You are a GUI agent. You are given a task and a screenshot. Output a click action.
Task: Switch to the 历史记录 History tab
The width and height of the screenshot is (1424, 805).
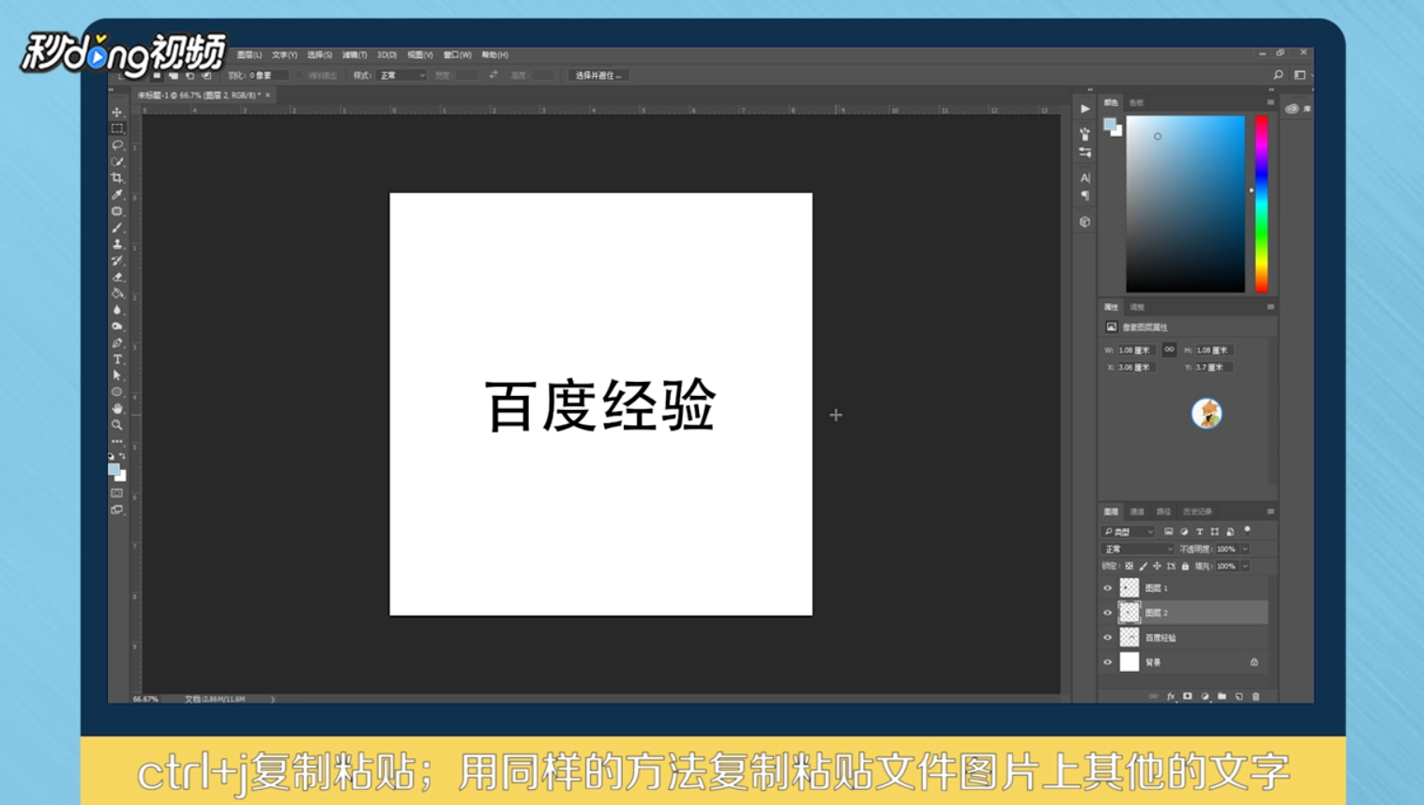pos(1197,511)
